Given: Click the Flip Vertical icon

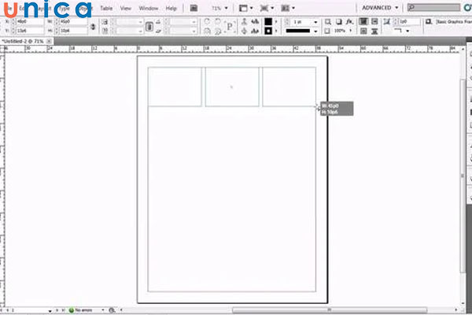Looking at the screenshot, I should tap(218, 31).
